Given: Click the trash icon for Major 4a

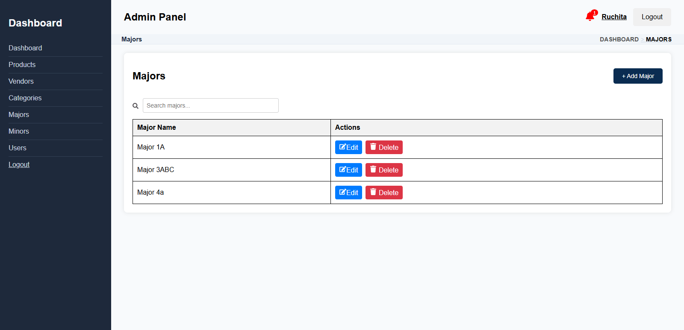Looking at the screenshot, I should (373, 192).
